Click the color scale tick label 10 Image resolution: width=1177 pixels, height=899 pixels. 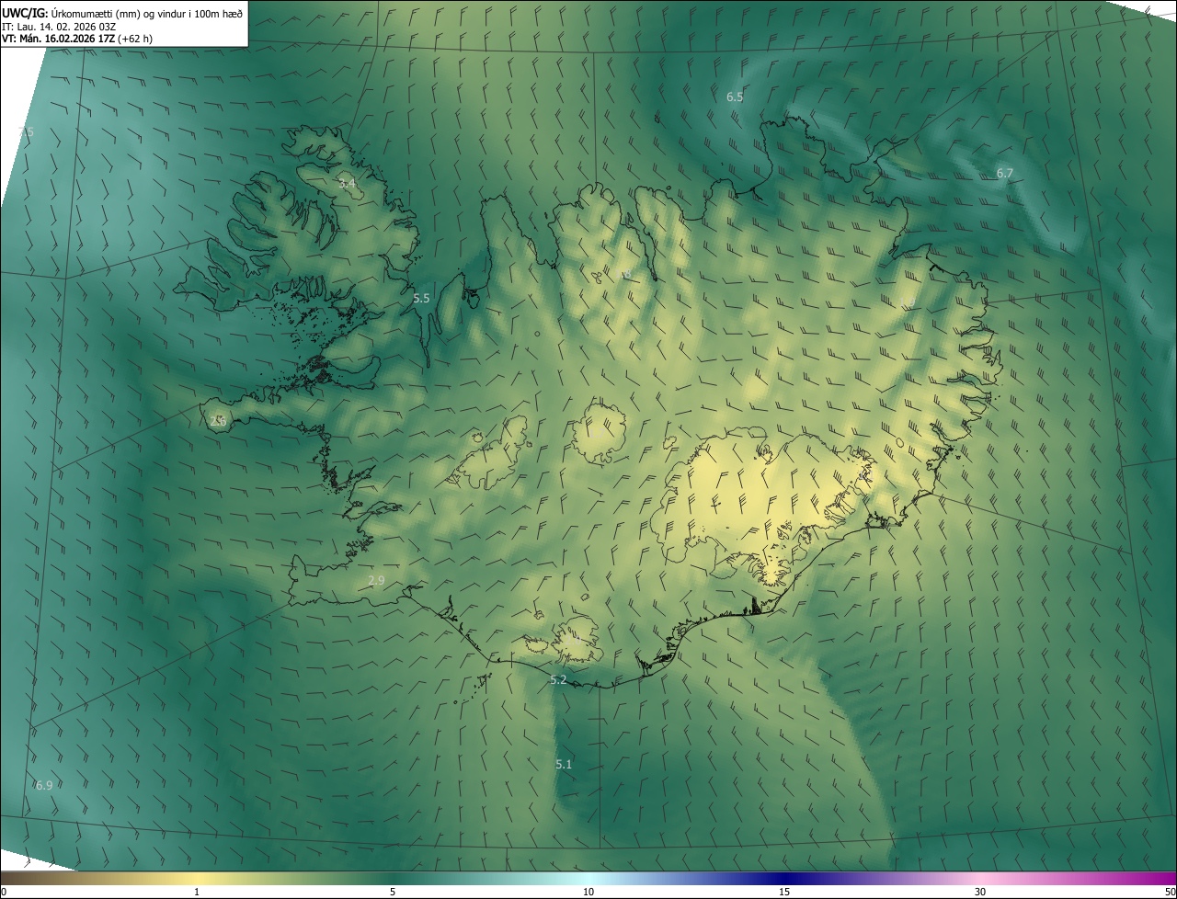588,892
